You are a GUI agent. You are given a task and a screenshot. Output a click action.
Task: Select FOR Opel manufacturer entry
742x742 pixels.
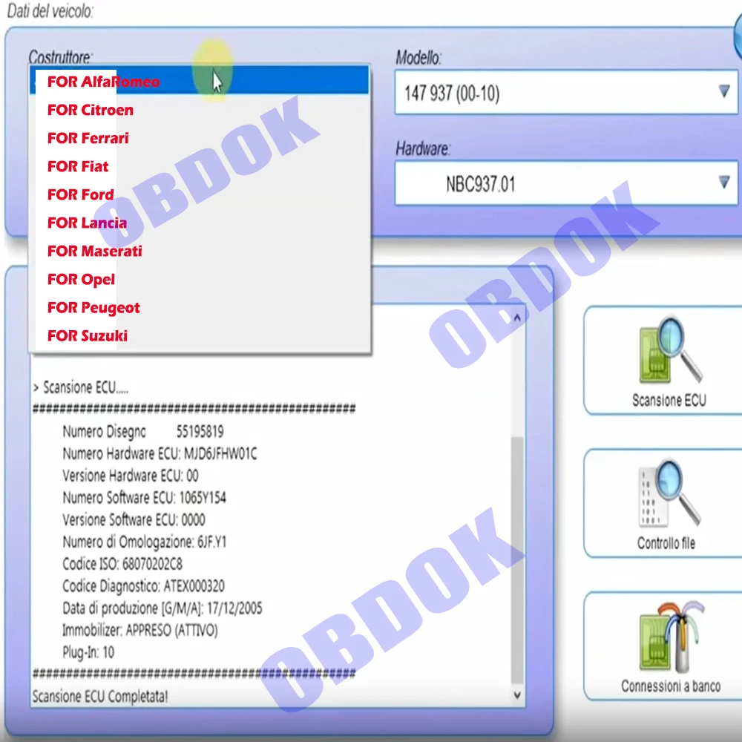[199, 279]
